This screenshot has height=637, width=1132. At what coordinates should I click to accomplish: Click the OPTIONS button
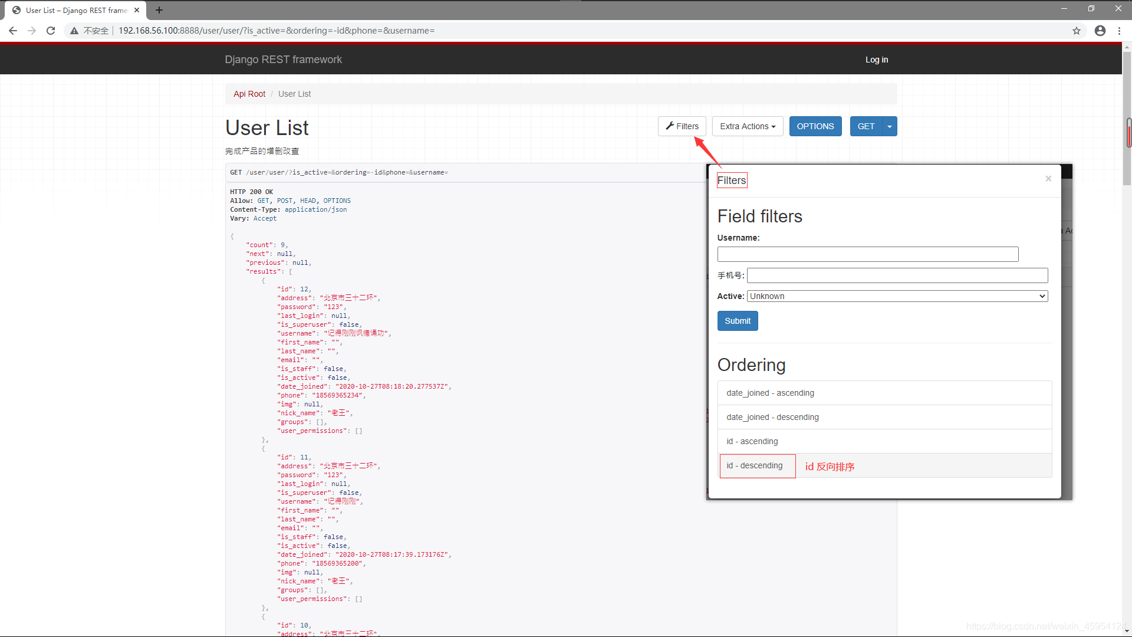pos(815,126)
